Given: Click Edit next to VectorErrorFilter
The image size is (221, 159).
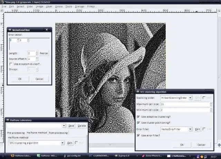Looking at the screenshot, I should [x=197, y=129].
